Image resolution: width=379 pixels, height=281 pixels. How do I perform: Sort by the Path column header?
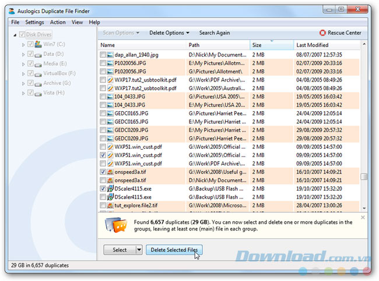click(218, 45)
